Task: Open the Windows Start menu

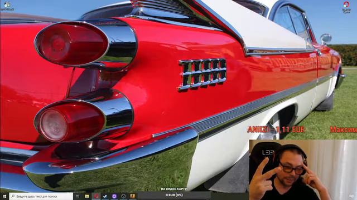Action: [x=4, y=196]
